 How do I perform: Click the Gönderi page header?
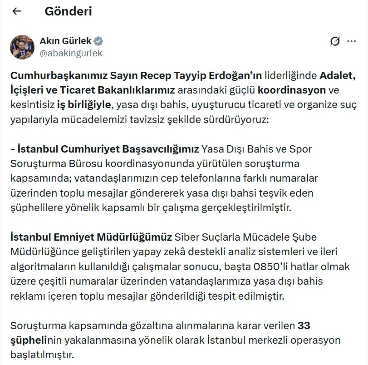[x=68, y=11]
